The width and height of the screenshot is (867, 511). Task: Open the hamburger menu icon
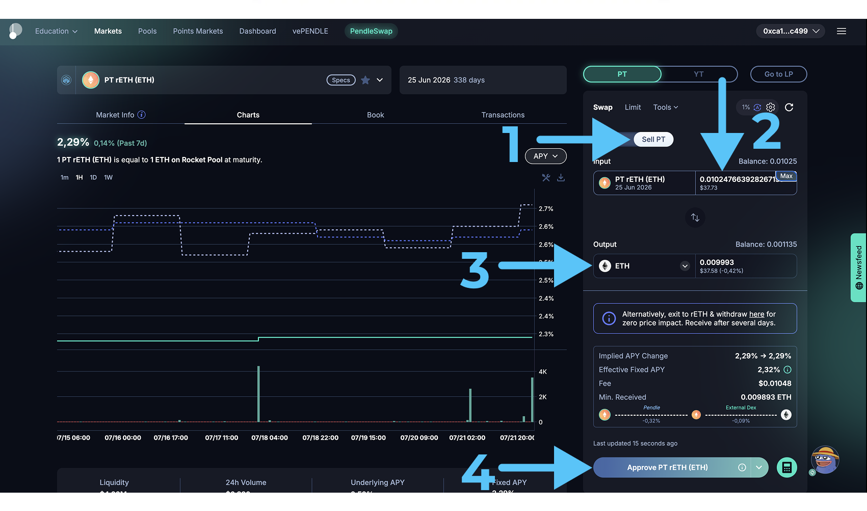coord(842,31)
